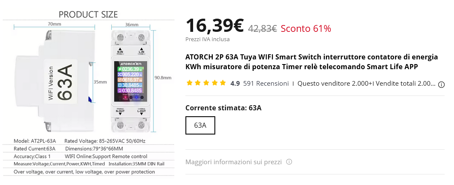The height and width of the screenshot is (185, 454).
Task: Click the Prezzi IVA inclusa note
Action: [208, 39]
